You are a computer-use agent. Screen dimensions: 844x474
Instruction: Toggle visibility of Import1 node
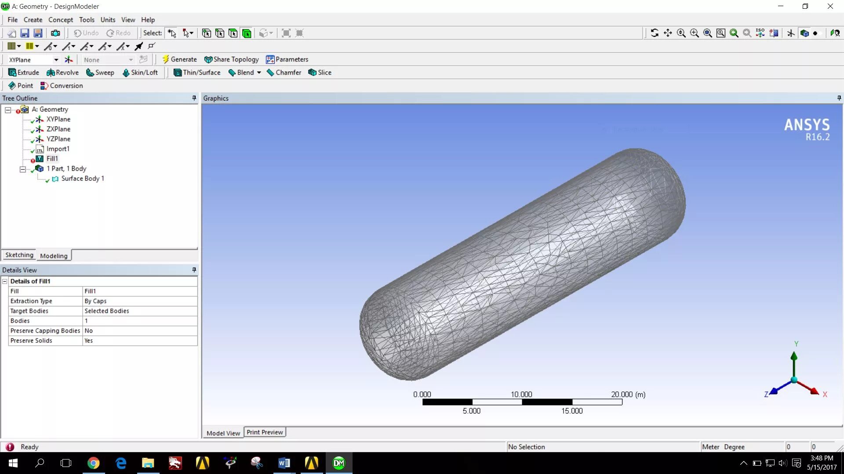point(33,149)
